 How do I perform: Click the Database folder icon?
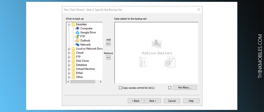pos(73,65)
